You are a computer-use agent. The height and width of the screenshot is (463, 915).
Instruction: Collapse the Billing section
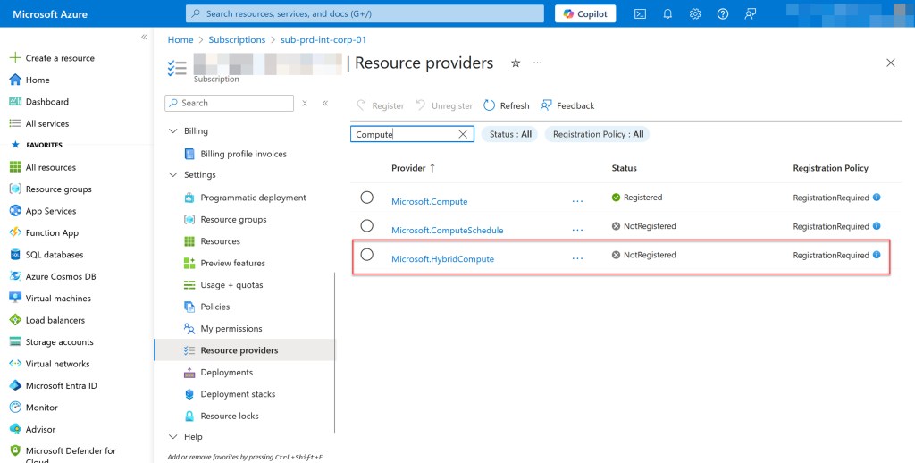173,131
